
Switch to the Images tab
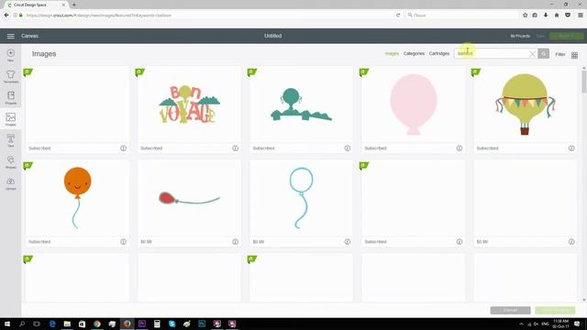coord(392,53)
